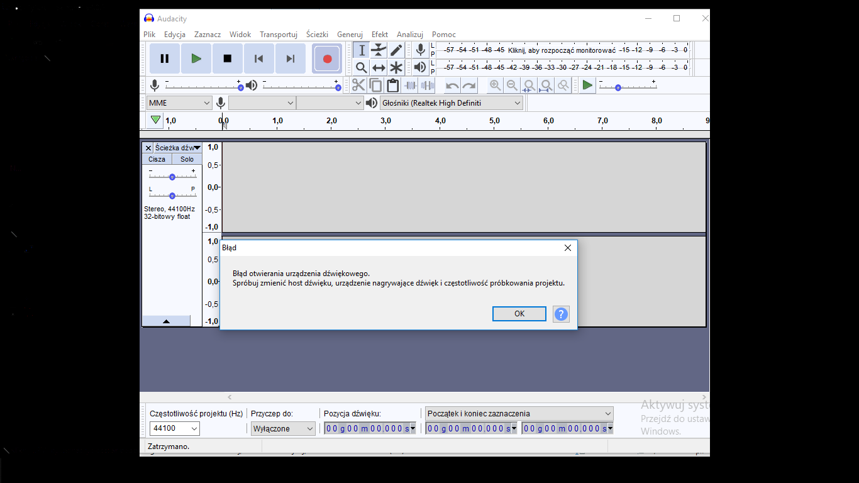Open the Głośniki playback device dropdown
The height and width of the screenshot is (483, 859).
coord(452,103)
